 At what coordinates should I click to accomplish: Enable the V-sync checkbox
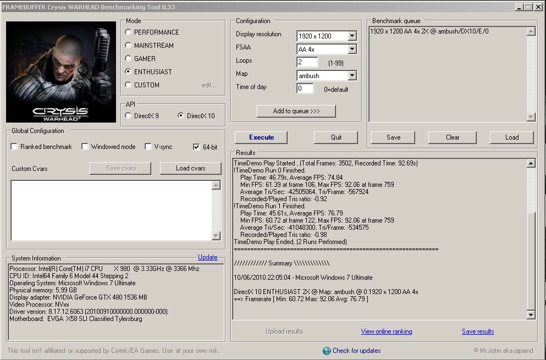tap(148, 147)
